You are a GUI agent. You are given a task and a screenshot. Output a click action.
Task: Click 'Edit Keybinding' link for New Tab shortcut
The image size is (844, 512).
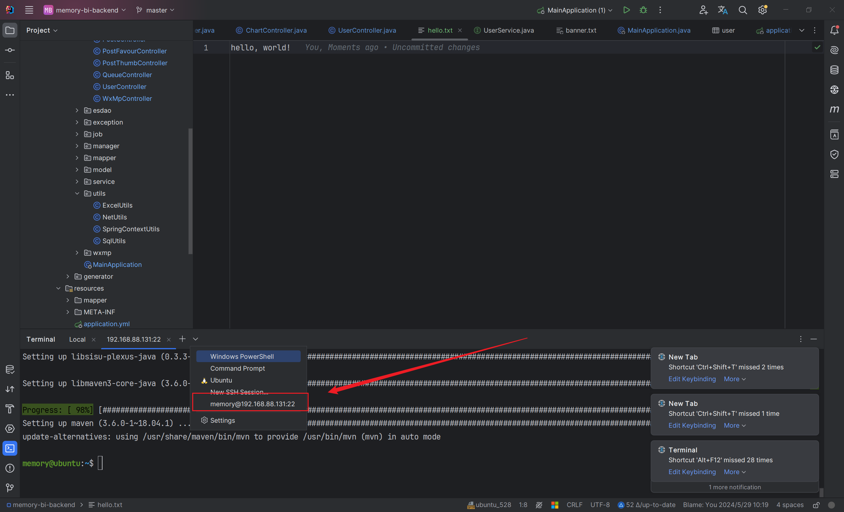[x=692, y=379]
